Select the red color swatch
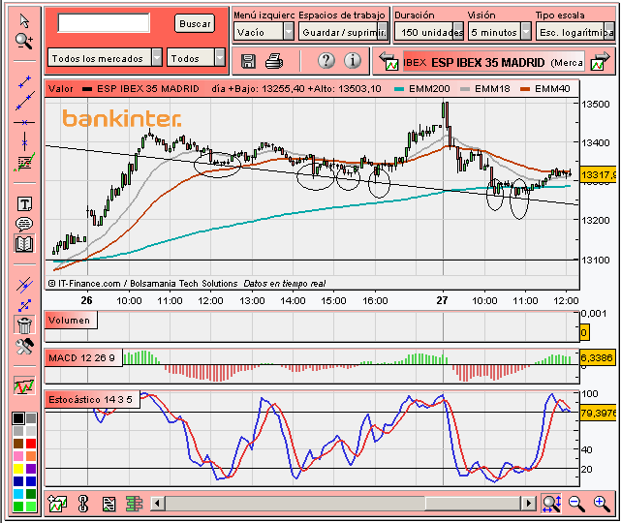This screenshot has width=621, height=523. pos(31,444)
